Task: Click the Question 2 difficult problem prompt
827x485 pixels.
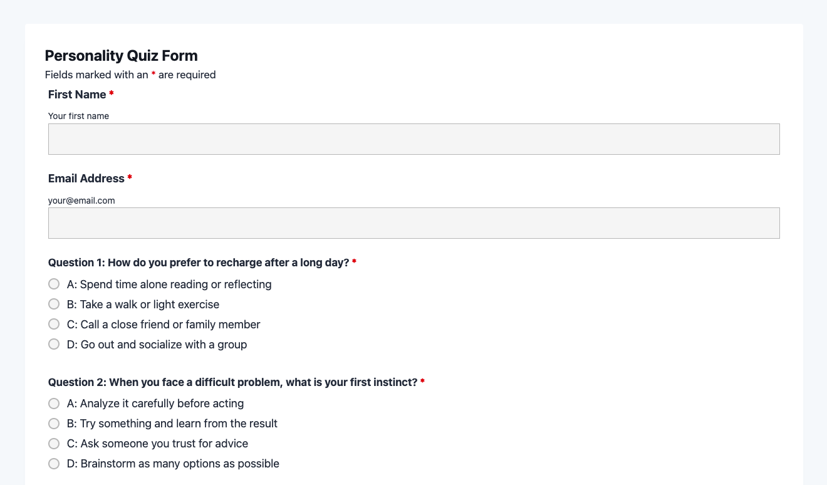Action: 232,382
